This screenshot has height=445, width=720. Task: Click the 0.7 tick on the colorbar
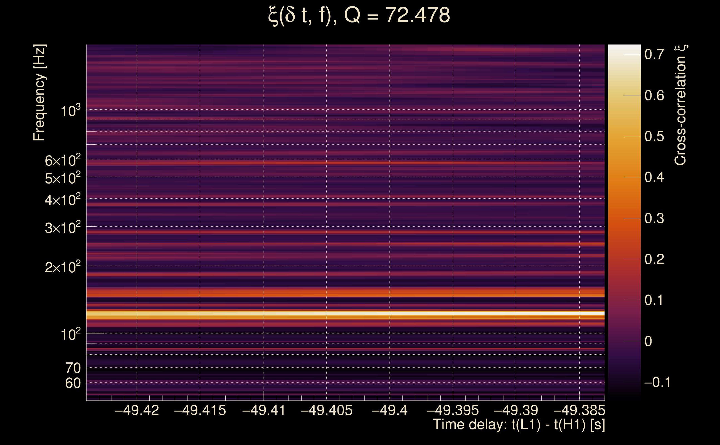coord(654,54)
